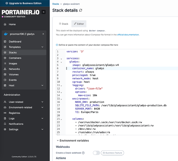Expand the Templates submenu
178x161 pixels.
pyautogui.click(x=42, y=47)
